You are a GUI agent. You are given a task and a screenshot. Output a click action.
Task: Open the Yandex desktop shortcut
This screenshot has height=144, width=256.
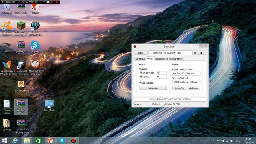[x=35, y=8]
